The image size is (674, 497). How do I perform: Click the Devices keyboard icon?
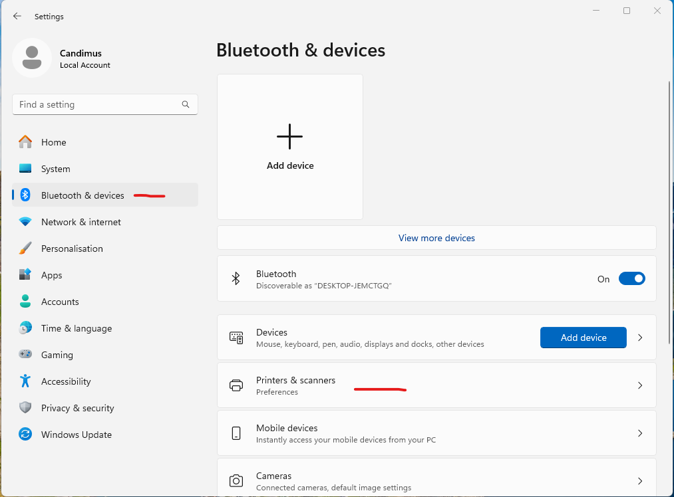tap(236, 338)
